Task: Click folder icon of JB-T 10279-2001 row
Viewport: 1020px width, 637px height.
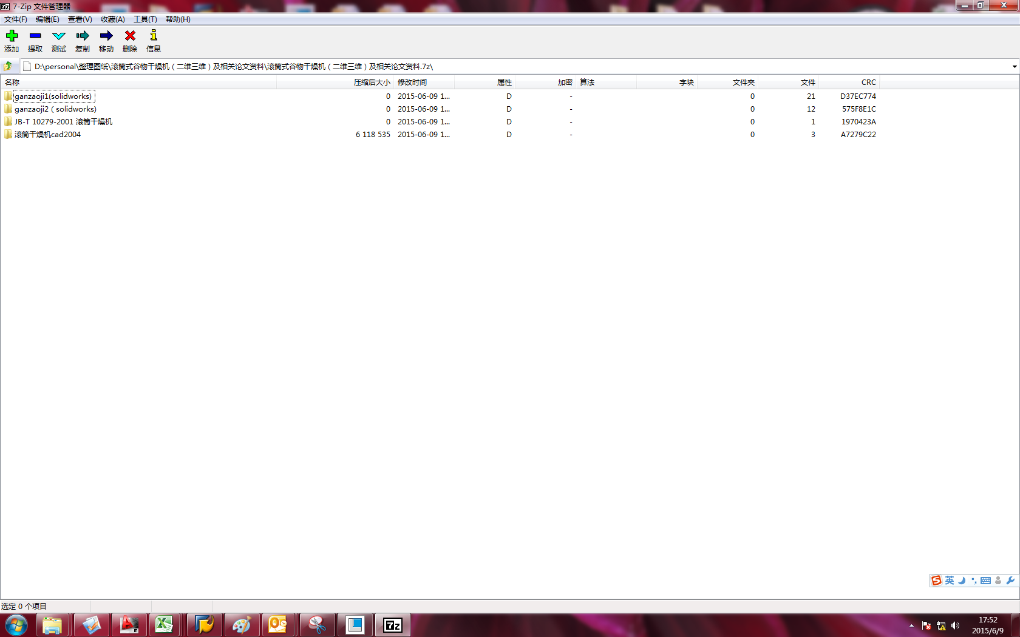Action: (8, 121)
